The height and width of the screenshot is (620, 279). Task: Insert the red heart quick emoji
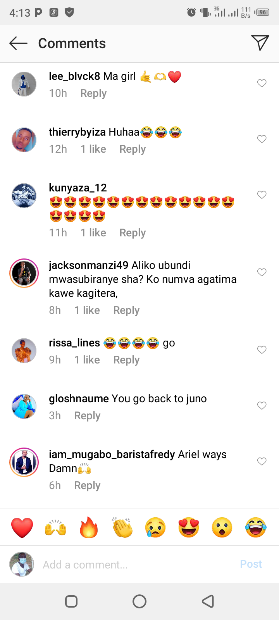(x=22, y=527)
